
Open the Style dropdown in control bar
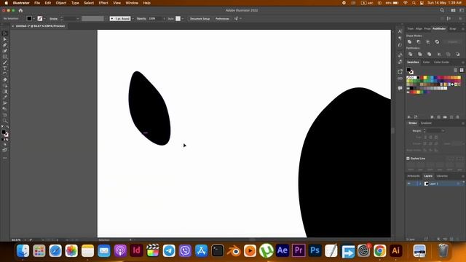(x=183, y=19)
